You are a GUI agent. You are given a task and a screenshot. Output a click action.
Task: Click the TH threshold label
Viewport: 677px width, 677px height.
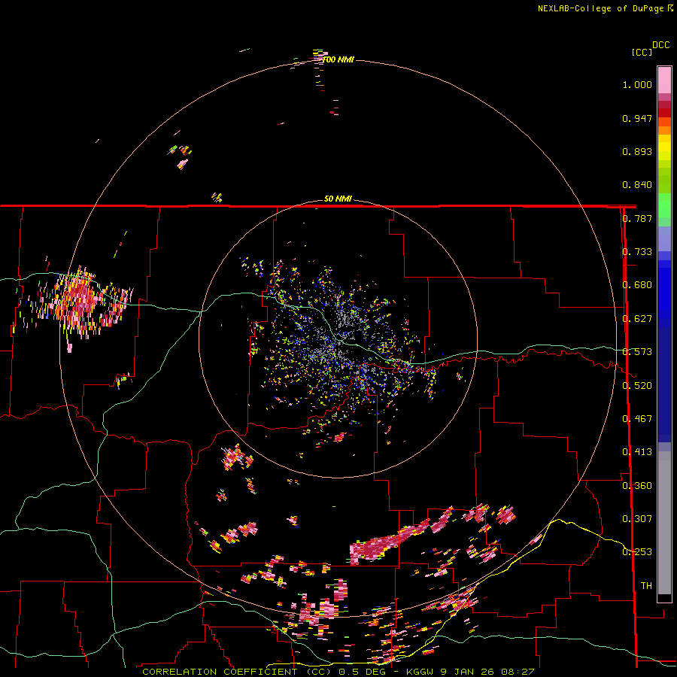646,586
